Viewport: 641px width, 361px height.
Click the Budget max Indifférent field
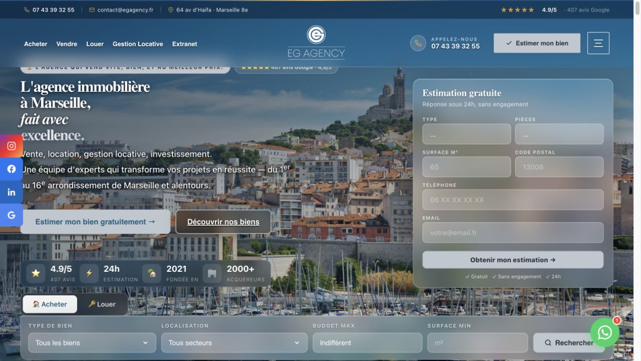click(367, 343)
